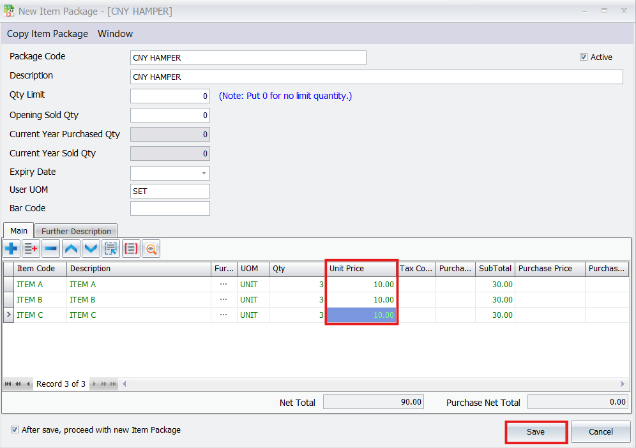Click the range selection toolbar icon

coord(110,248)
